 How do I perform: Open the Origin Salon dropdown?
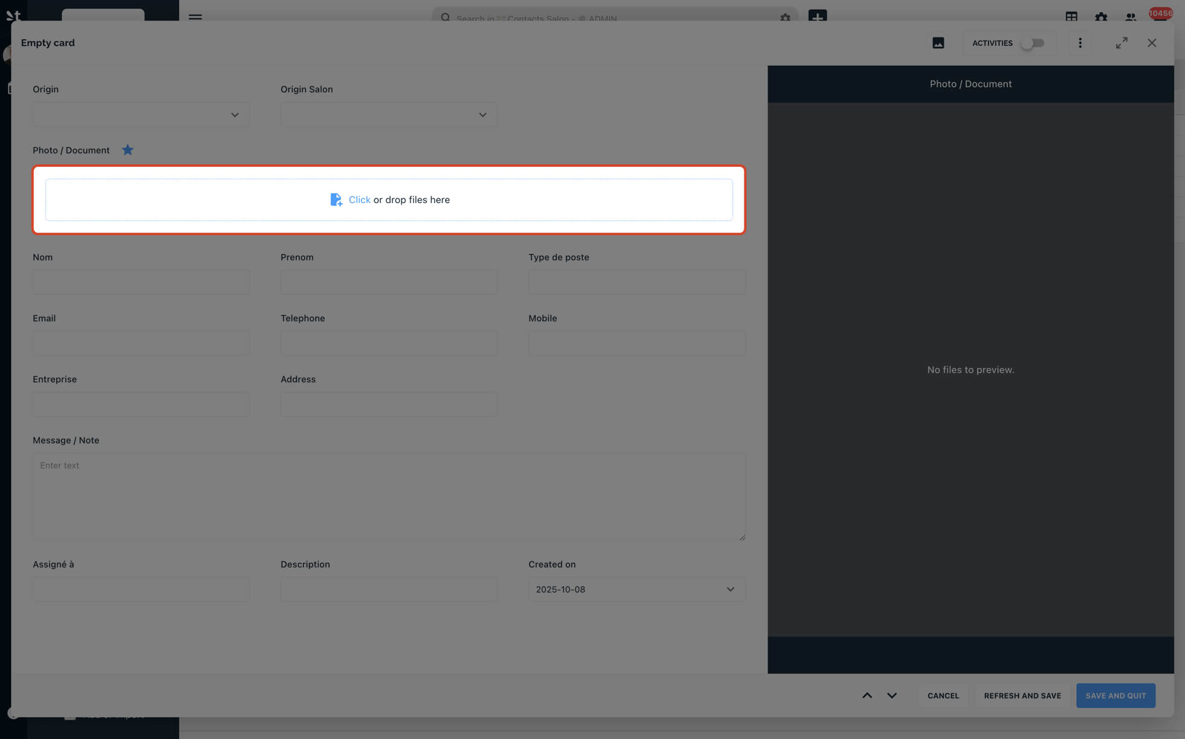(389, 115)
